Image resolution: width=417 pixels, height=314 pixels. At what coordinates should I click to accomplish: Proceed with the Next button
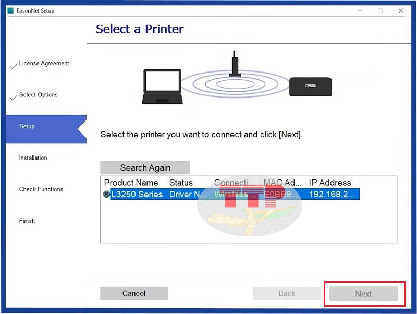coord(363,294)
